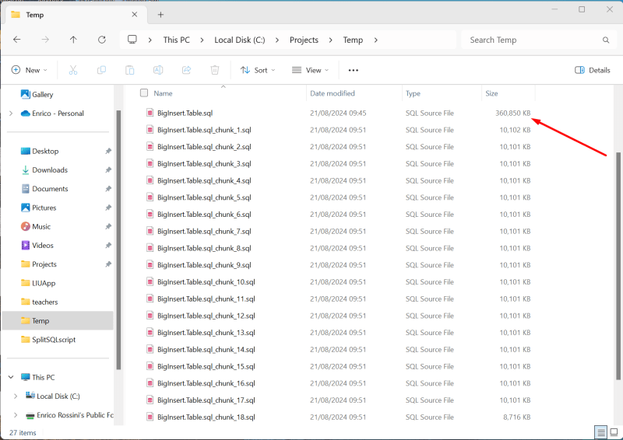This screenshot has height=440, width=623.
Task: Toggle the select-all checkbox in header
Action: [144, 93]
